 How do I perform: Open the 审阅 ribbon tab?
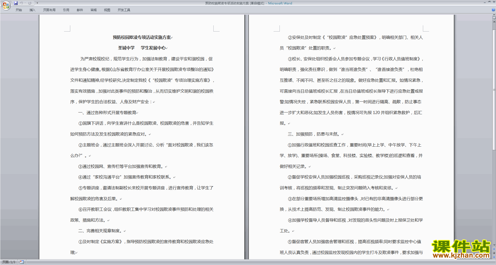94,10
